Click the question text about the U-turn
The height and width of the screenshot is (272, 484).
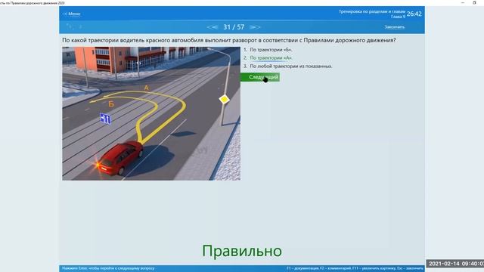(x=228, y=40)
